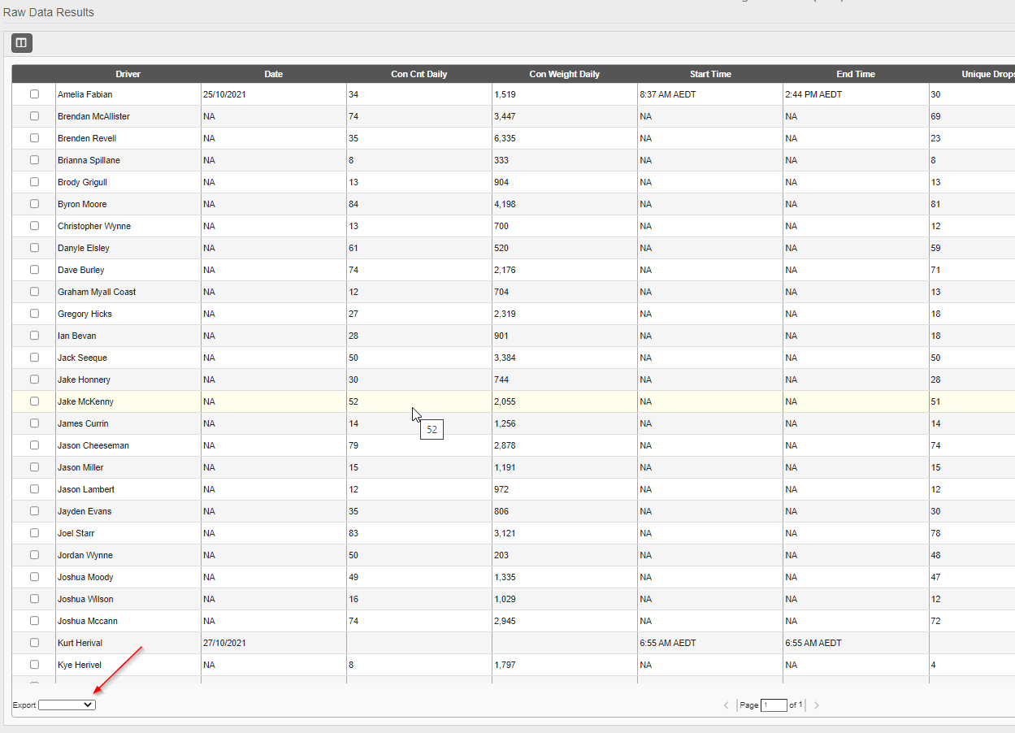
Task: Click the Raw Data Results heading
Action: pyautogui.click(x=49, y=12)
